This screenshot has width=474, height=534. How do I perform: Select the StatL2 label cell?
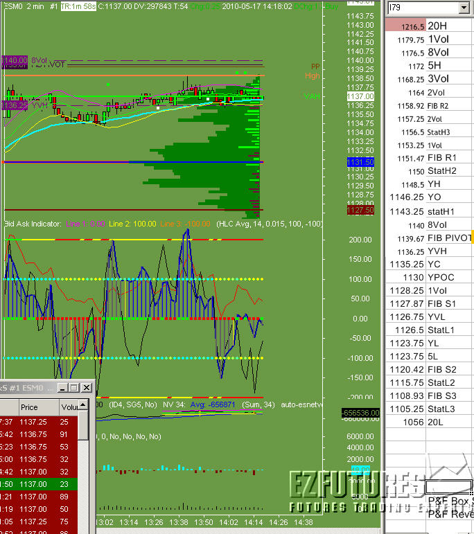click(449, 383)
